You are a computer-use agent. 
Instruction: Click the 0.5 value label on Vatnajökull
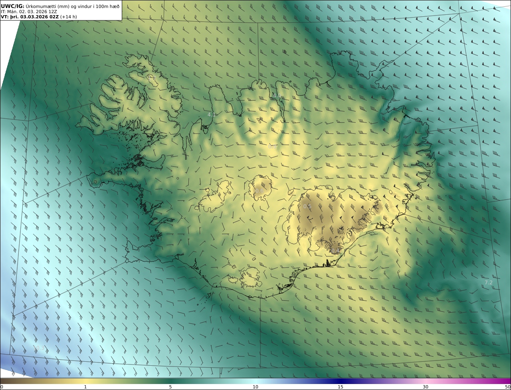[x=307, y=206]
